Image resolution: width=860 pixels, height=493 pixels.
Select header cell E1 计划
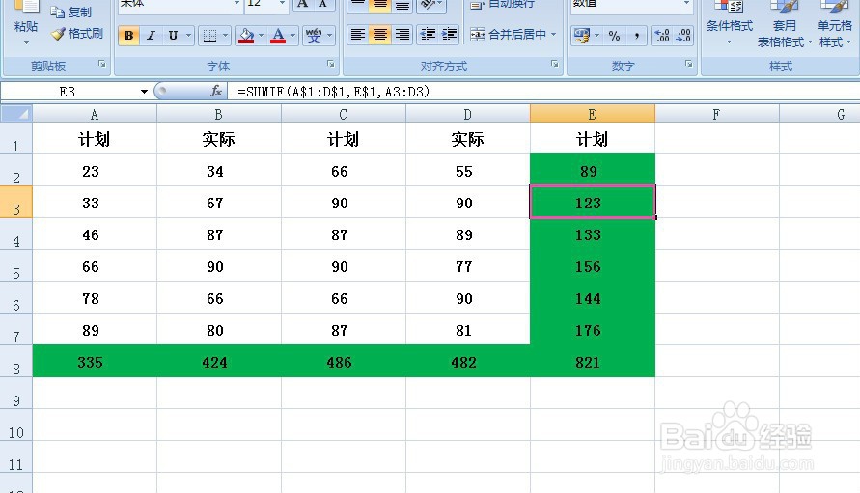pos(593,138)
